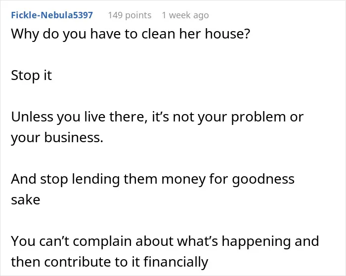Click the line starting Unless you live there

[x=157, y=117]
